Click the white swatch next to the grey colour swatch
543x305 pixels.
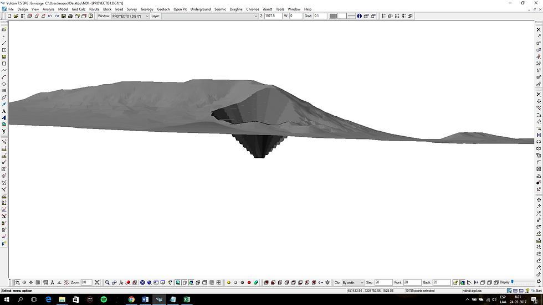342,16
